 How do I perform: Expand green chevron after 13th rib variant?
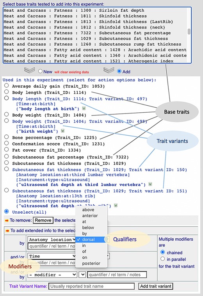coord(116,206)
